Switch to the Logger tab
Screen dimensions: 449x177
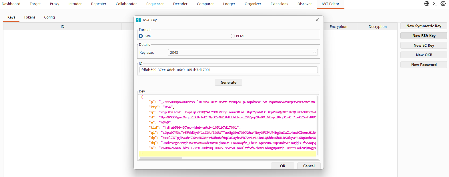tap(229, 4)
